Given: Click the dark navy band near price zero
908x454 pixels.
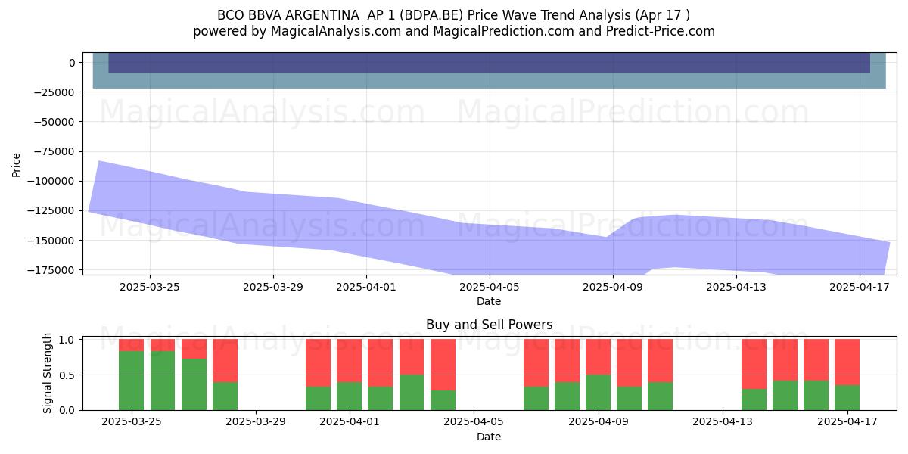Looking at the screenshot, I should (x=489, y=63).
